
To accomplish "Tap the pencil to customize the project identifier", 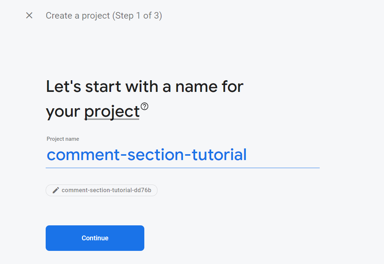I will (x=56, y=190).
